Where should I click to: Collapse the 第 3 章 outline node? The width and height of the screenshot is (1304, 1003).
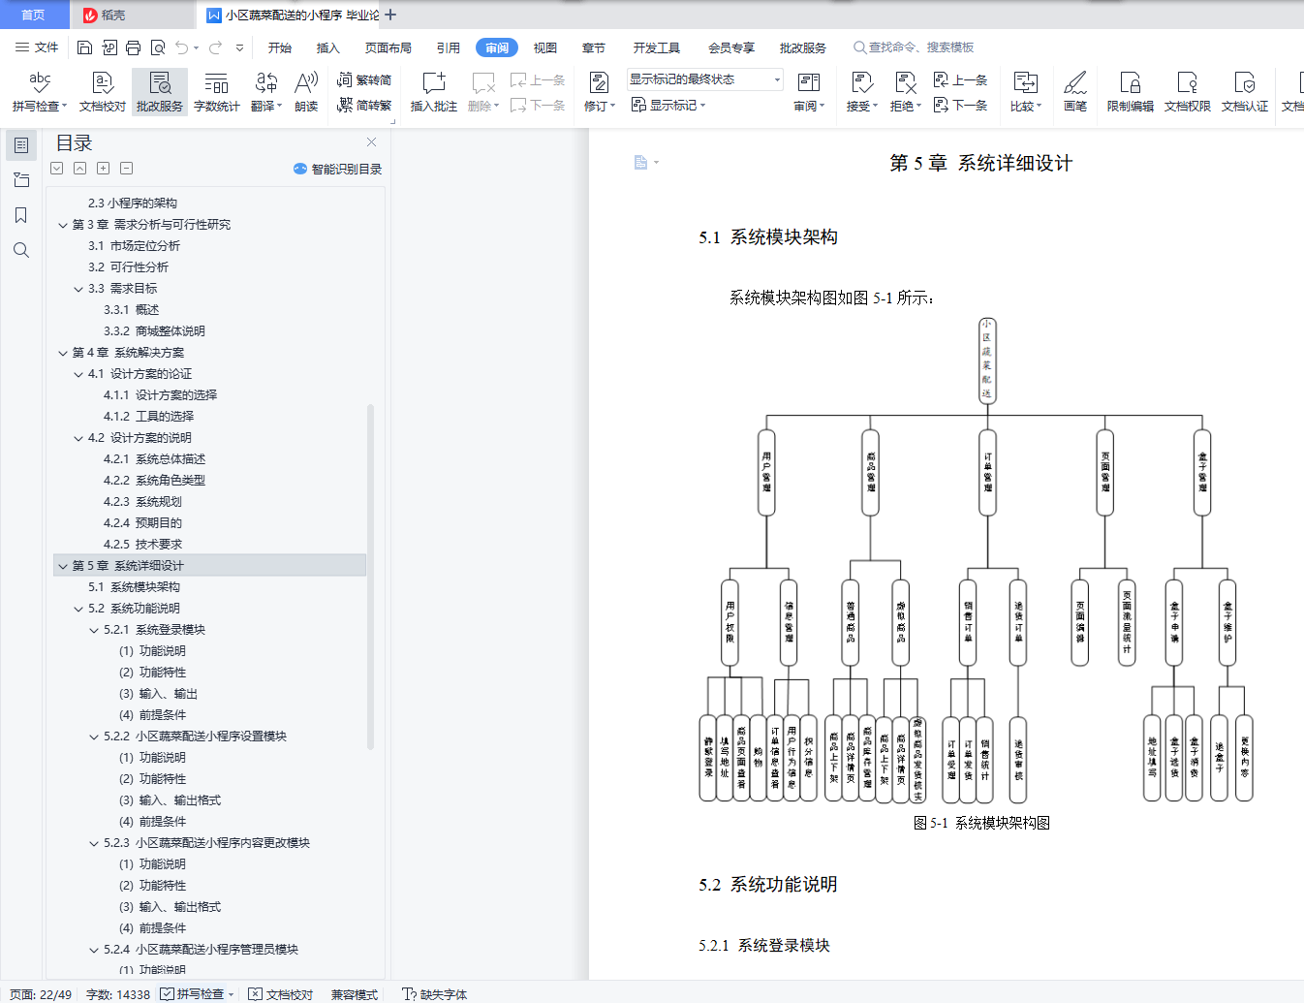(63, 225)
